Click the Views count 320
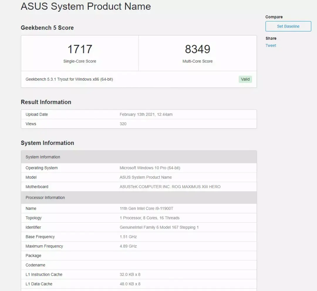The height and width of the screenshot is (291, 317). pyautogui.click(x=123, y=124)
